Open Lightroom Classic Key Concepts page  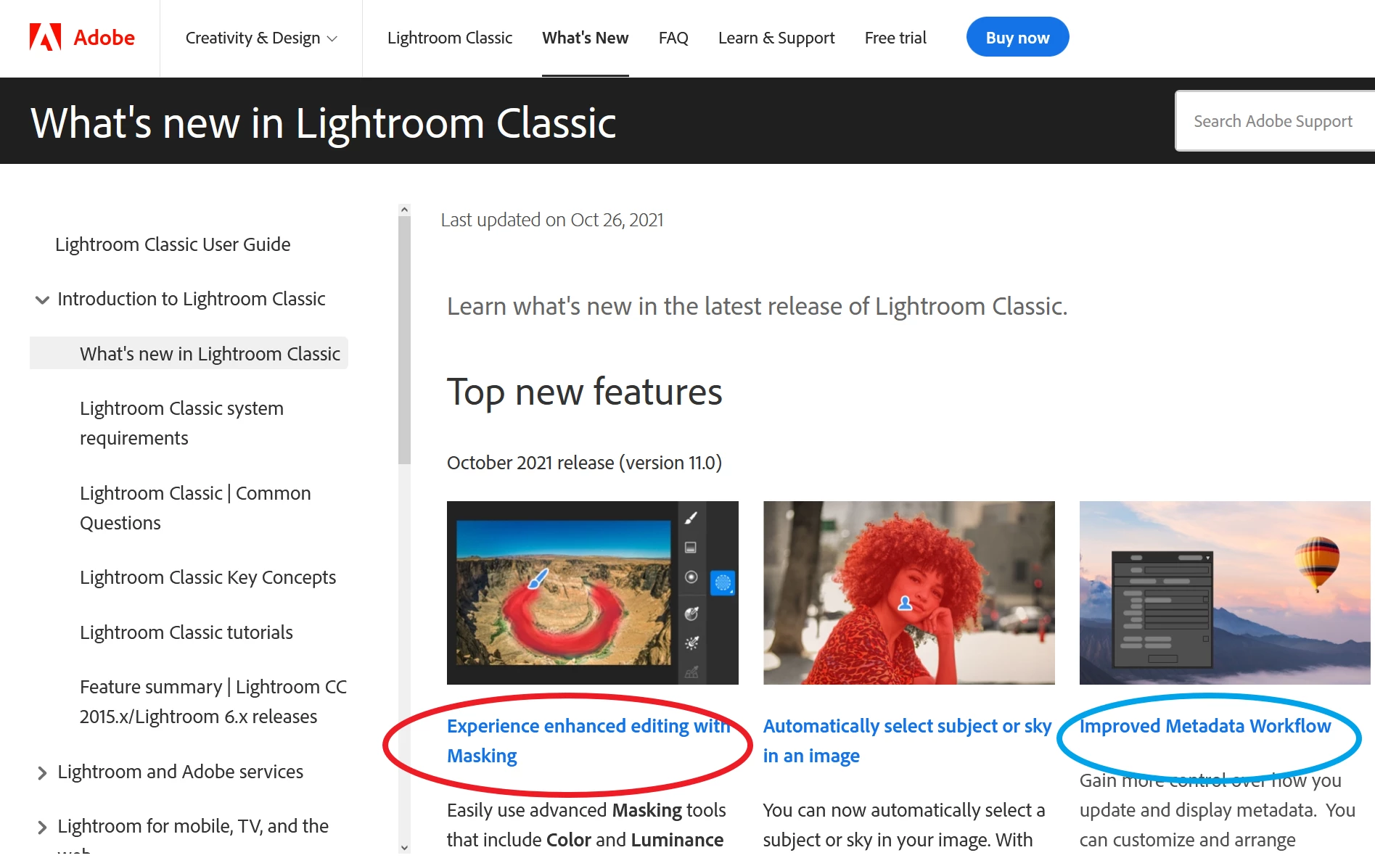click(x=208, y=577)
